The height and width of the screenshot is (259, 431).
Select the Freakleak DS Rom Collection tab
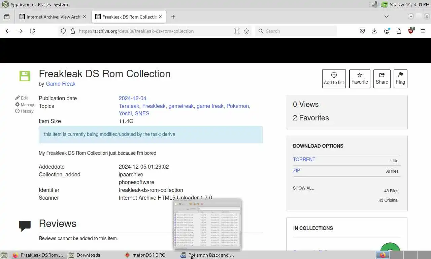pos(129,17)
